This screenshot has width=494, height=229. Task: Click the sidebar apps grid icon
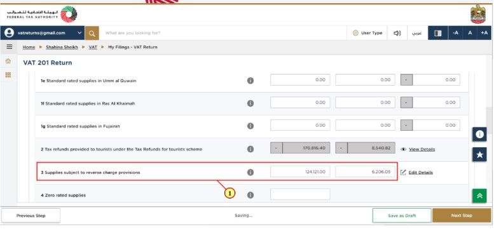[8, 75]
